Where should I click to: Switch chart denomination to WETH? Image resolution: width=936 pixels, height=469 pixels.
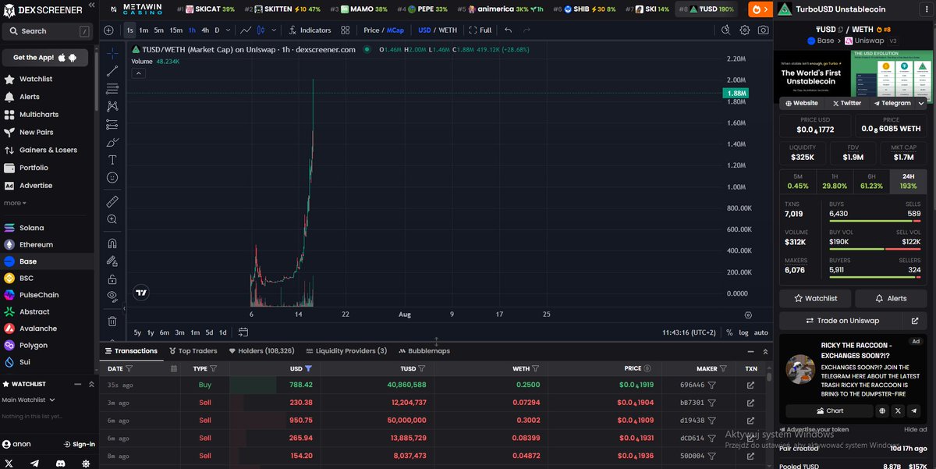click(x=448, y=30)
